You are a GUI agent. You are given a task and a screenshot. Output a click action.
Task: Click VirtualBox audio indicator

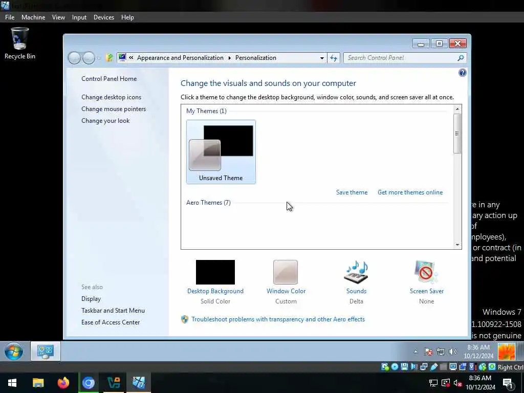[x=414, y=367]
